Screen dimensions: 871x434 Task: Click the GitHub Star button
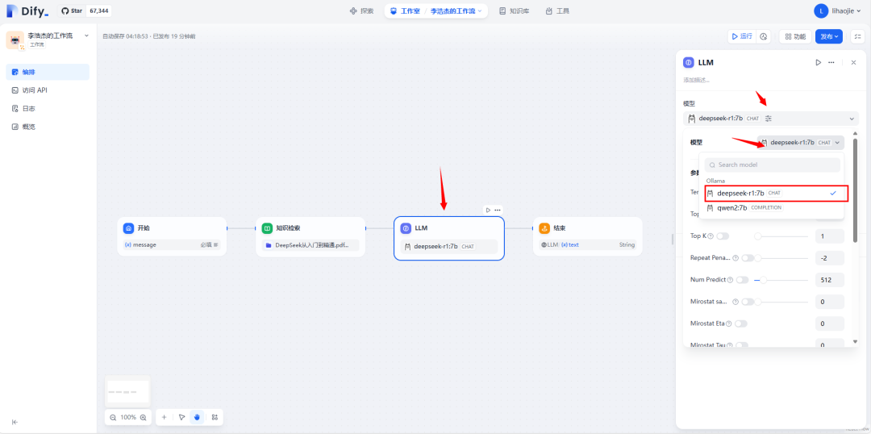(x=72, y=11)
